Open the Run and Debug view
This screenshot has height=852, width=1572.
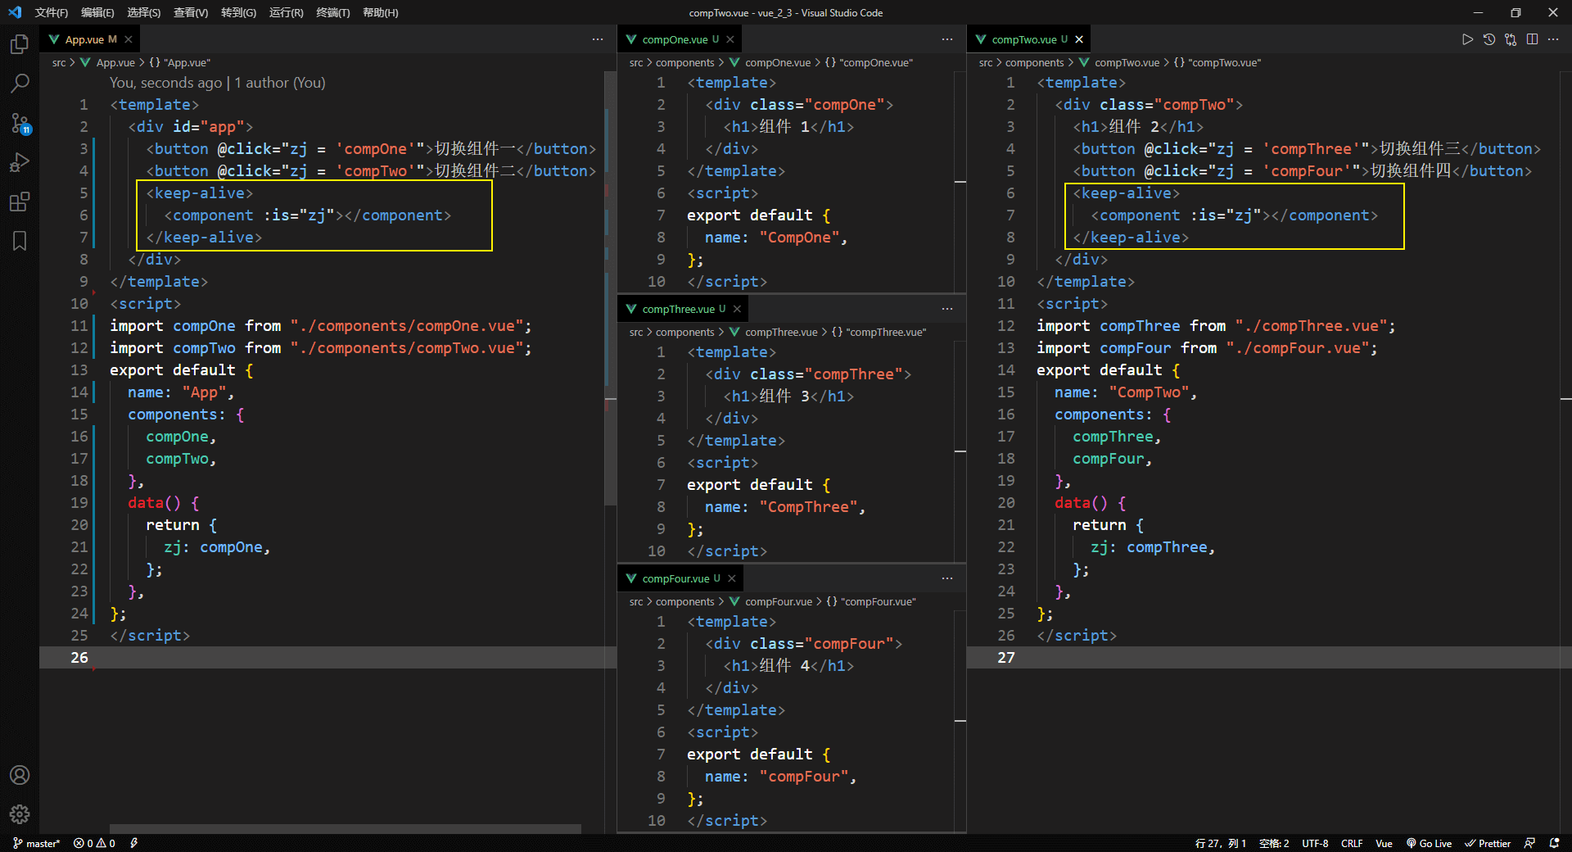[x=20, y=162]
